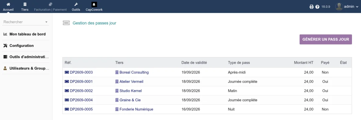Open third party Atelier Vermeil
The width and height of the screenshot is (361, 120).
(131, 81)
